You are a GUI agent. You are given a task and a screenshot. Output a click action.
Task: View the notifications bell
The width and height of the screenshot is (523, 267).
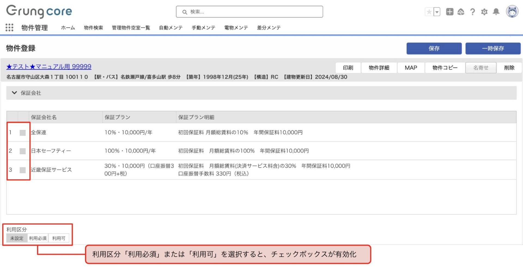[x=496, y=12]
